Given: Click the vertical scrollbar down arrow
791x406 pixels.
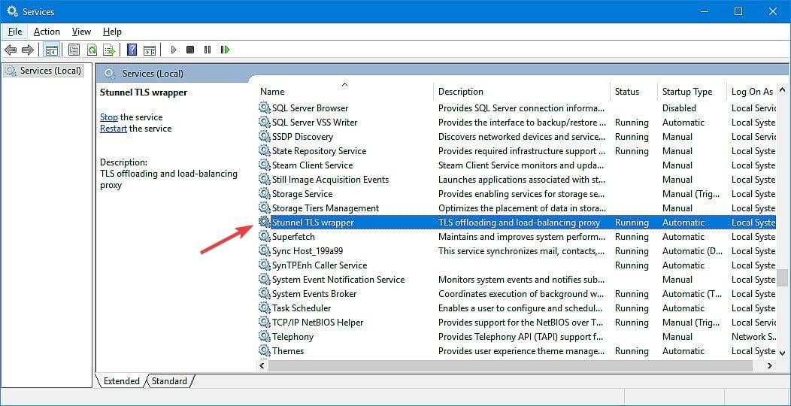Looking at the screenshot, I should (783, 353).
